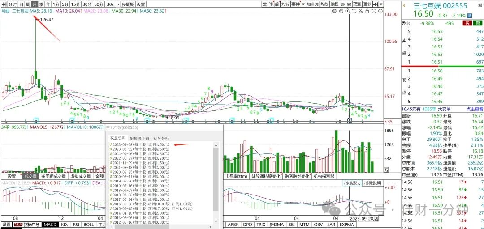This screenshot has height=229, width=484.
Task: Click the 指标说明 button
Action: coord(372,183)
